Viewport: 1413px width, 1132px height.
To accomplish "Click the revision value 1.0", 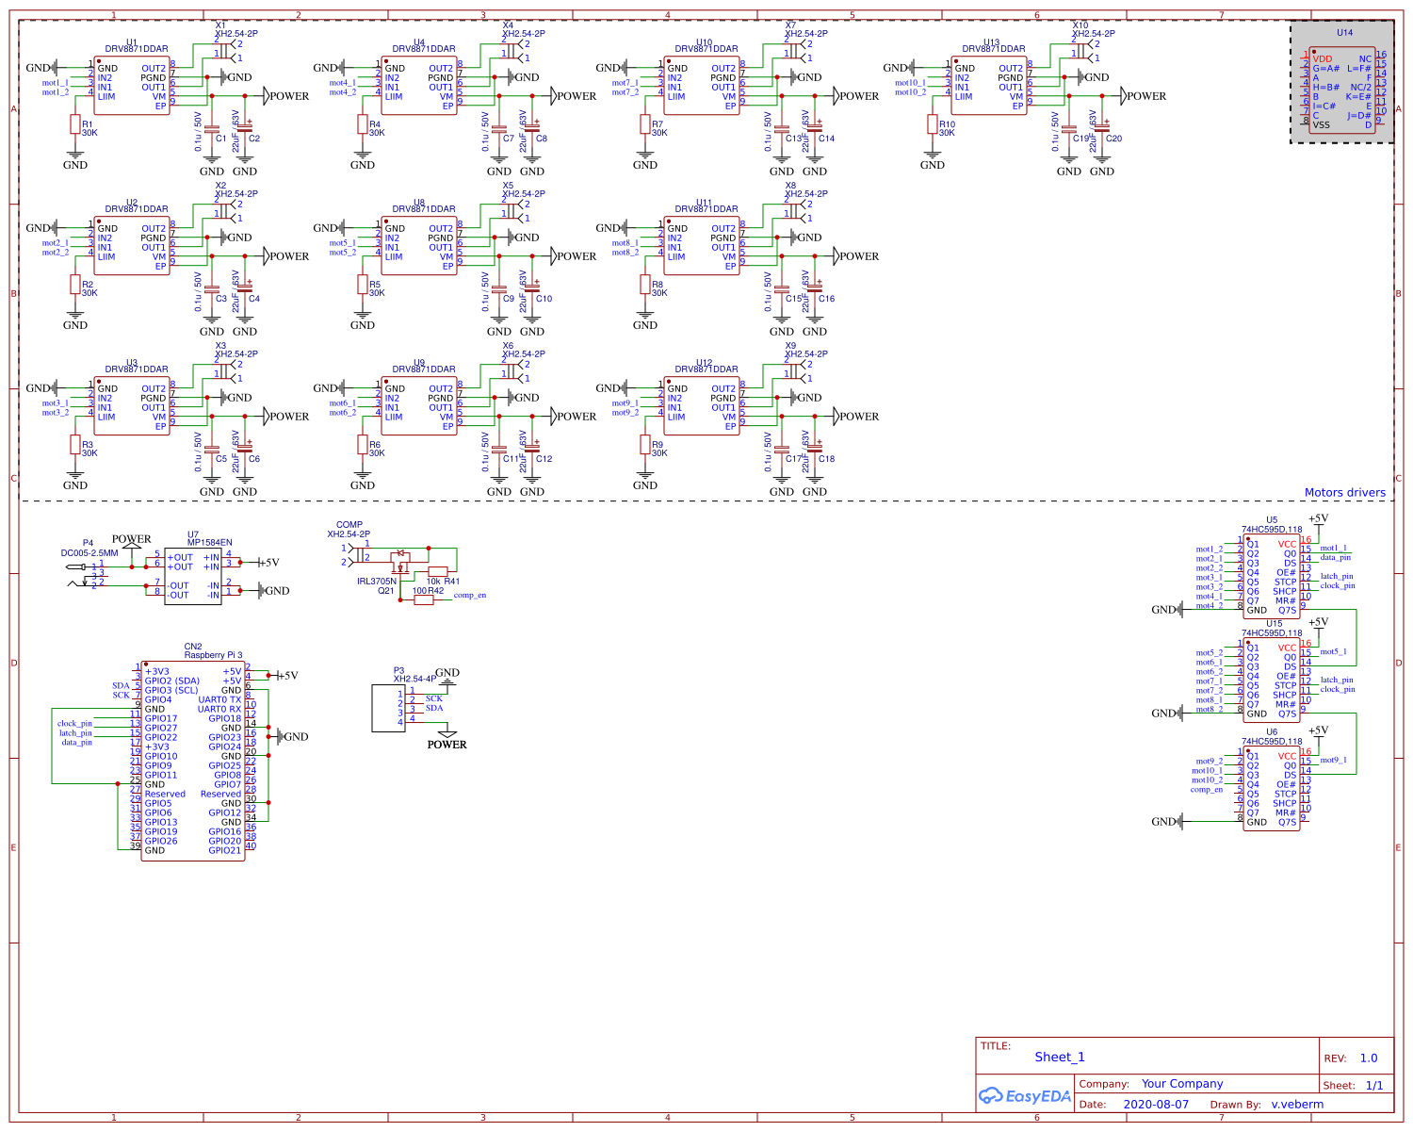I will point(1371,1058).
